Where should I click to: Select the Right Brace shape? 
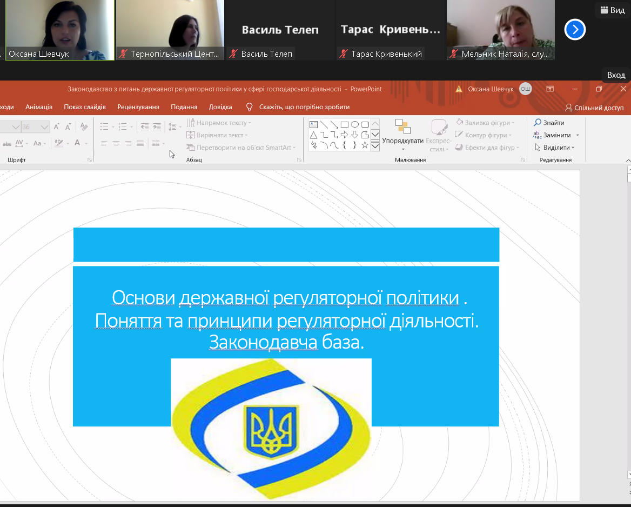354,145
